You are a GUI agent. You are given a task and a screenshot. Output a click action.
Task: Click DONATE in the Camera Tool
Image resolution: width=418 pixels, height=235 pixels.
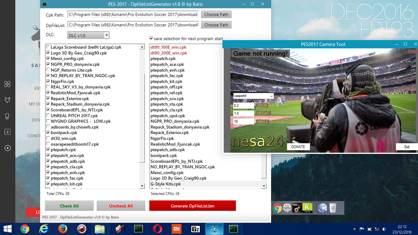click(298, 147)
